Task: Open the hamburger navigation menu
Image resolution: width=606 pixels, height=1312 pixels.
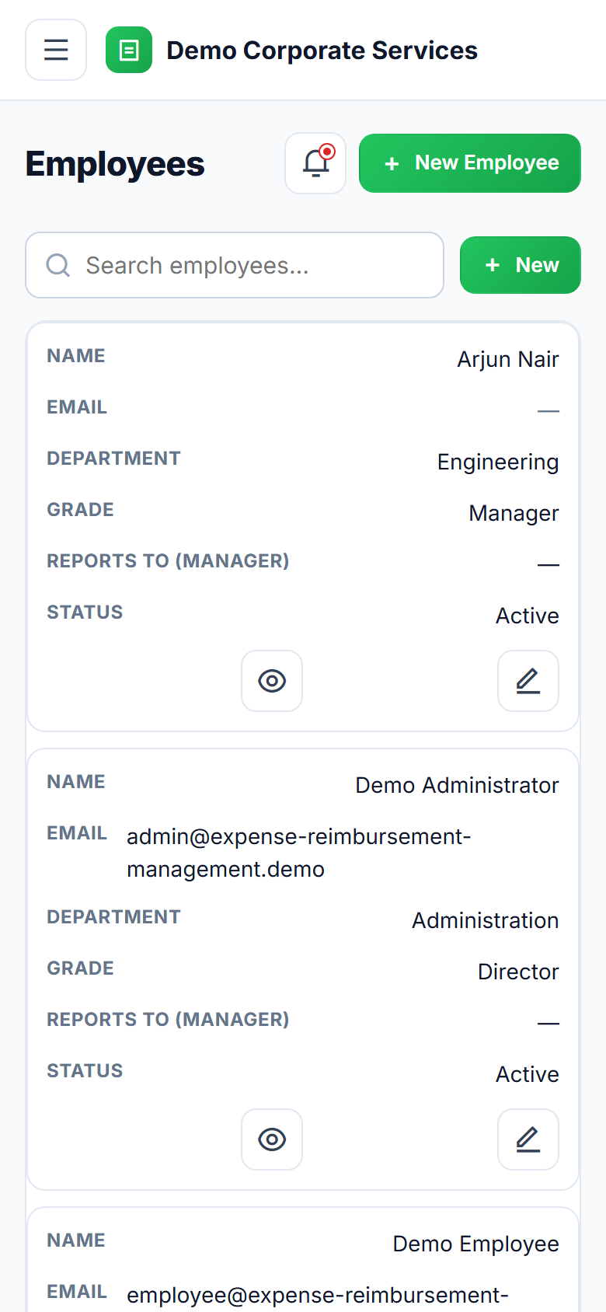Action: (x=56, y=50)
